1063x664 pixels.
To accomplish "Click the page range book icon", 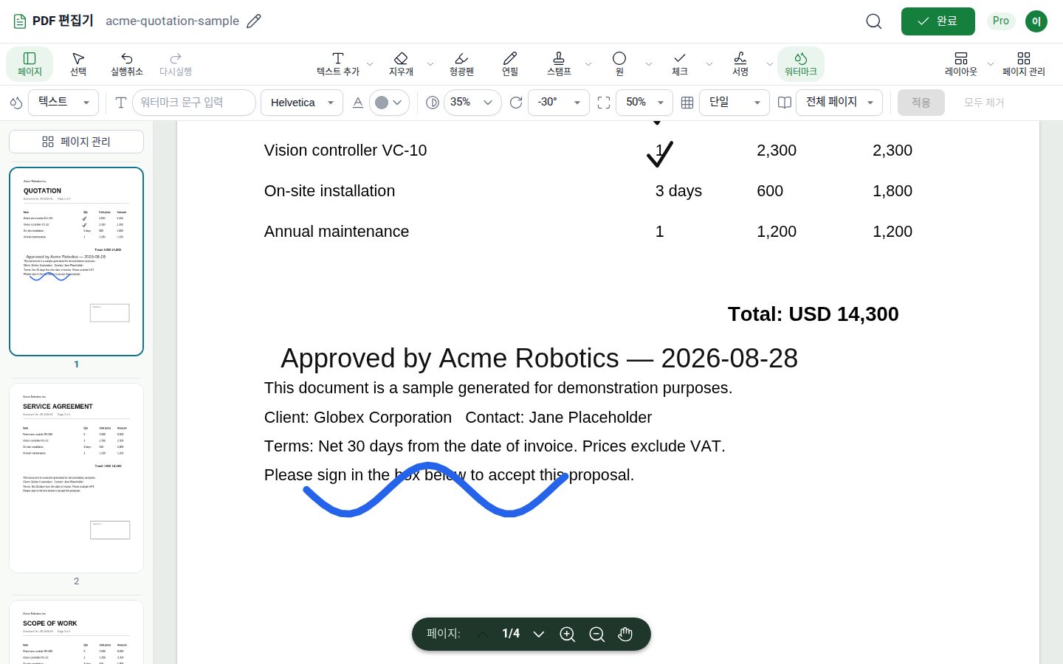I will click(x=785, y=103).
